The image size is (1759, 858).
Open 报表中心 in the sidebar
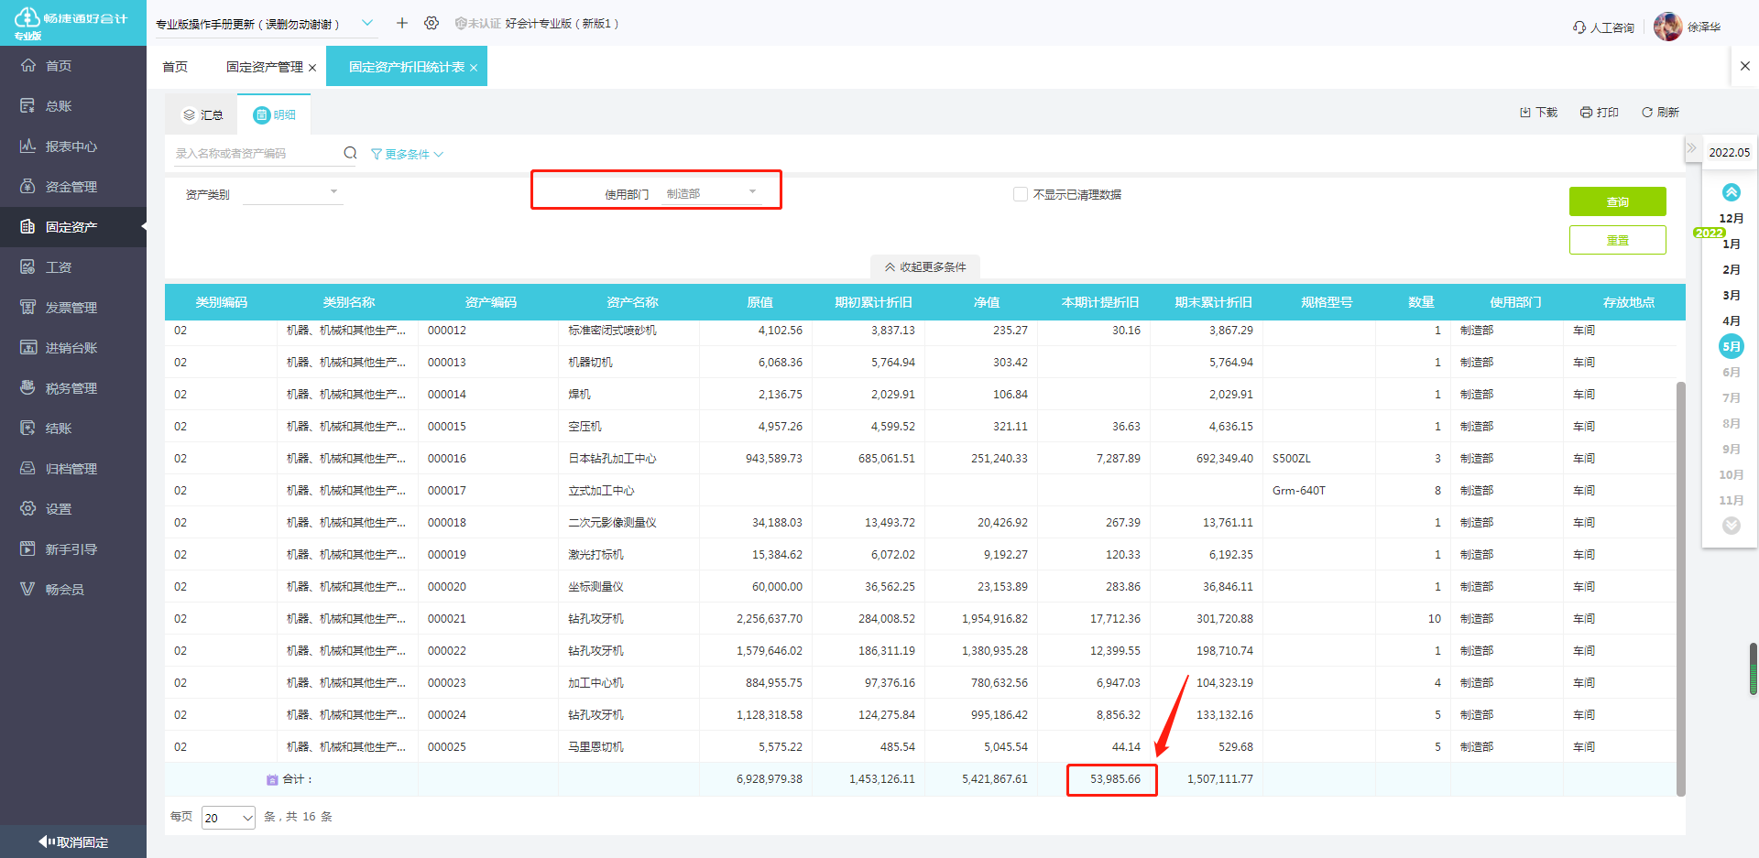pos(71,147)
